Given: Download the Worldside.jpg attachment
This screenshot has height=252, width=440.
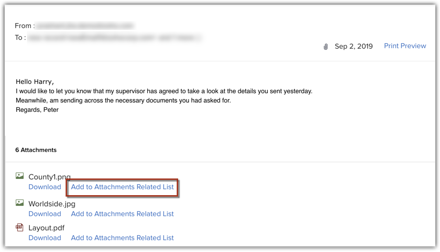Looking at the screenshot, I should pyautogui.click(x=45, y=214).
